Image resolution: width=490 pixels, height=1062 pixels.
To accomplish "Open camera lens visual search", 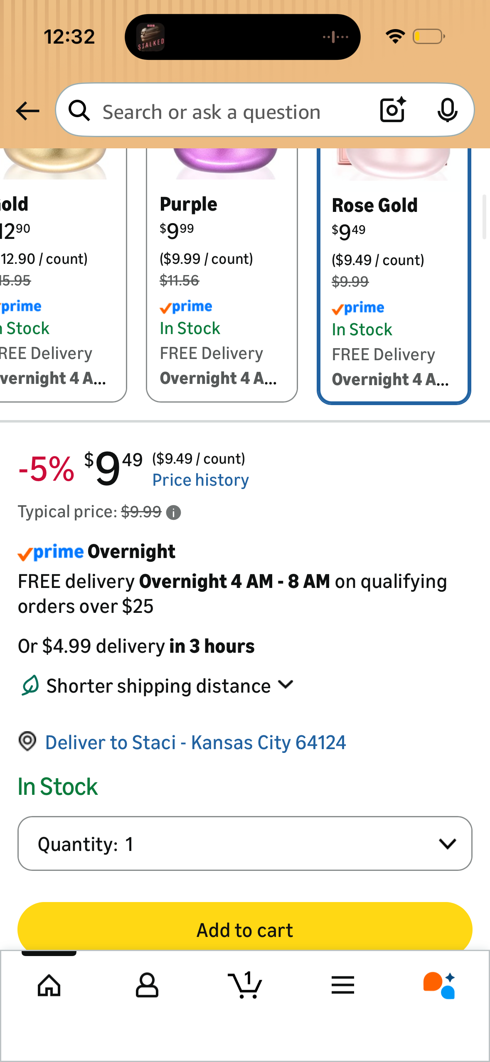I will pos(393,110).
